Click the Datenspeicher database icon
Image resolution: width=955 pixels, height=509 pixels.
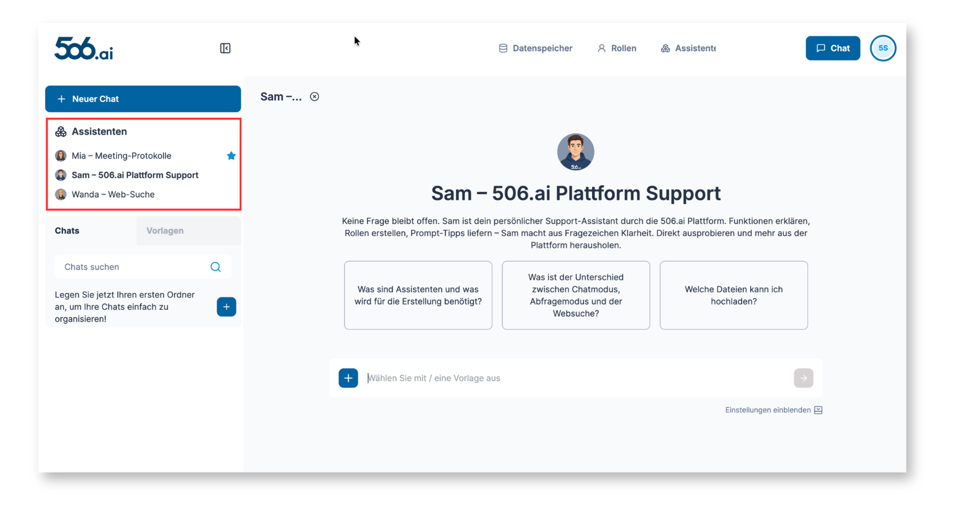[503, 48]
